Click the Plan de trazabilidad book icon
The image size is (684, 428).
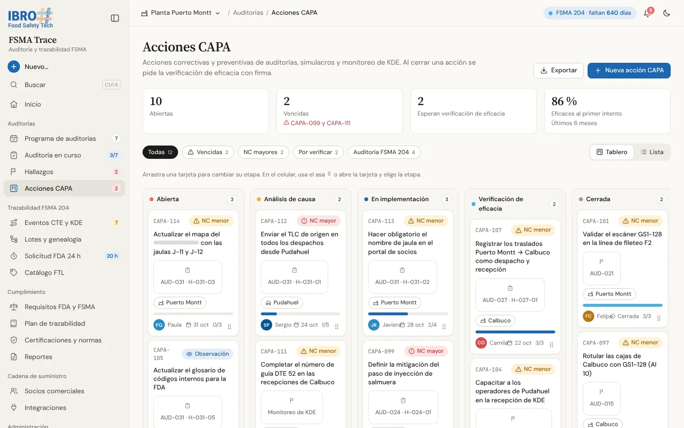(x=14, y=323)
